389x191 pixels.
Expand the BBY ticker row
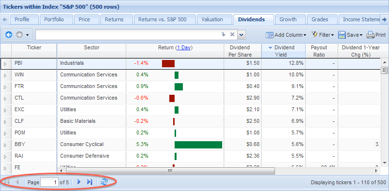[5, 145]
